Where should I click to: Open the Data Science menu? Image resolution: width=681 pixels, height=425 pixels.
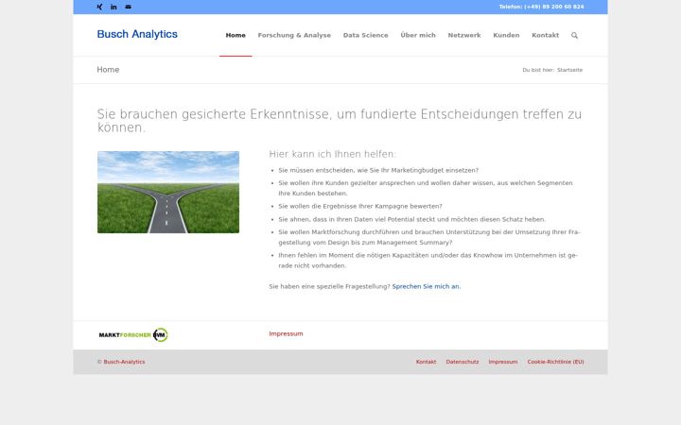click(x=366, y=36)
